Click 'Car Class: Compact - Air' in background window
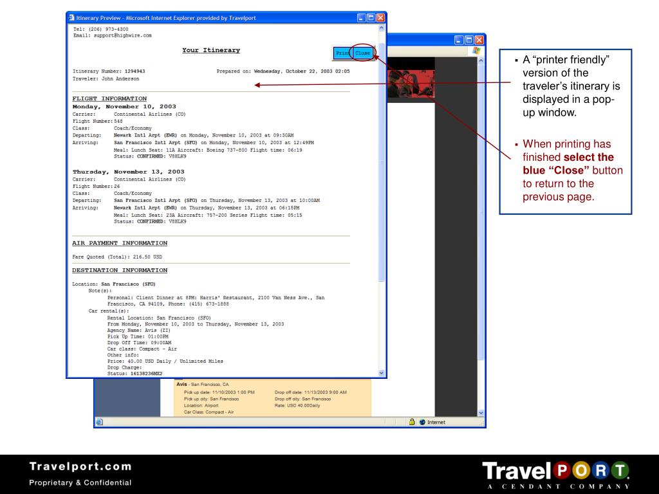659x494 pixels. 209,412
